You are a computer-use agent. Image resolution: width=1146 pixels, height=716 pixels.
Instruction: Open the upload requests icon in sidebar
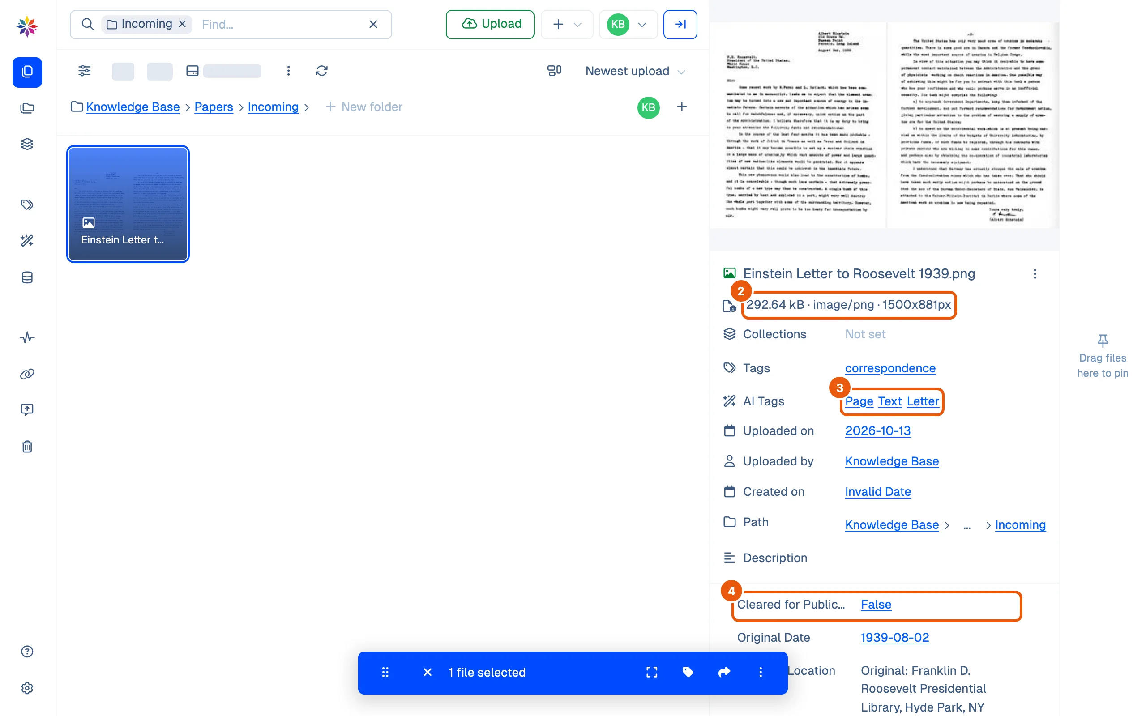27,409
